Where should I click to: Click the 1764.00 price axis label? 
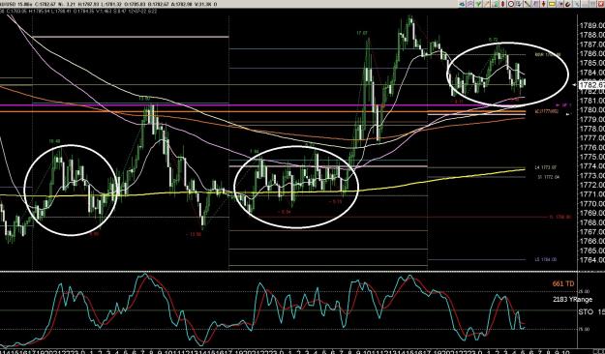592,259
